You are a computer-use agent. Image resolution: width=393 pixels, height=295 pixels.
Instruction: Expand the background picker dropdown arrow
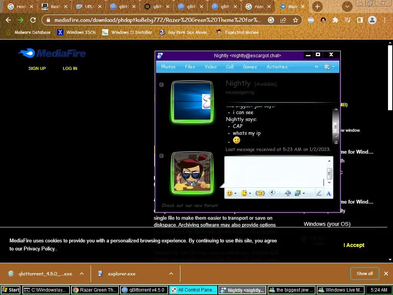pyautogui.click(x=304, y=194)
